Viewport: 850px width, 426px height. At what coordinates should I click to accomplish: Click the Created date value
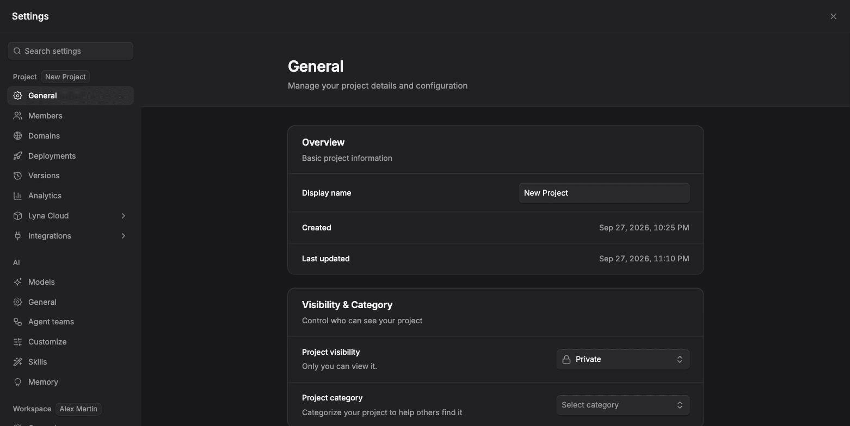pos(644,228)
